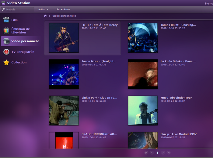Click the red record icon for TV enregistrée
Image resolution: width=213 pixels, height=158 pixels.
click(x=6, y=52)
